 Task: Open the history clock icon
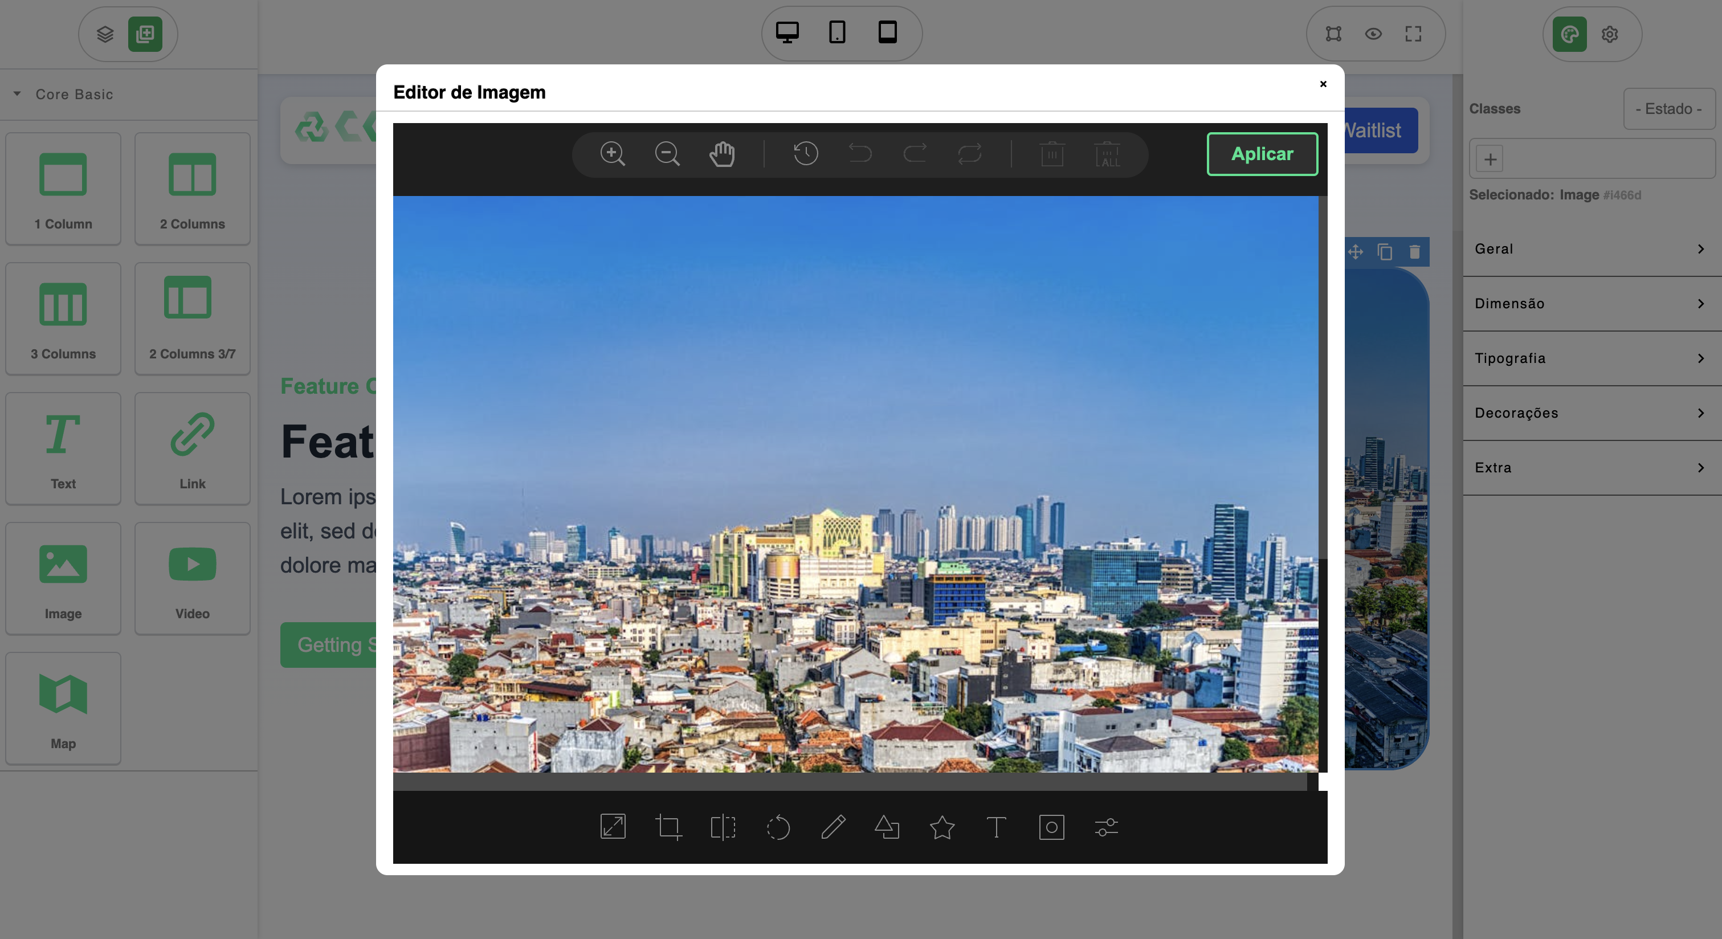(806, 154)
